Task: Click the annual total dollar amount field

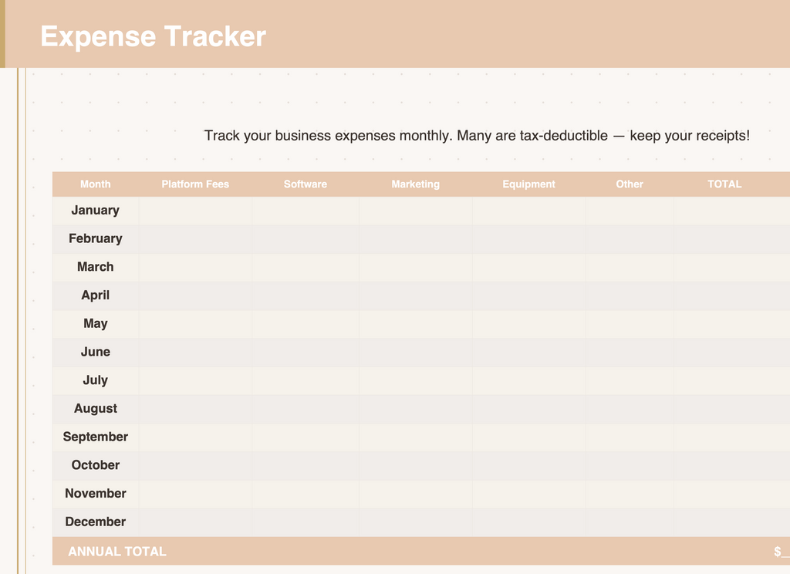Action: (782, 552)
